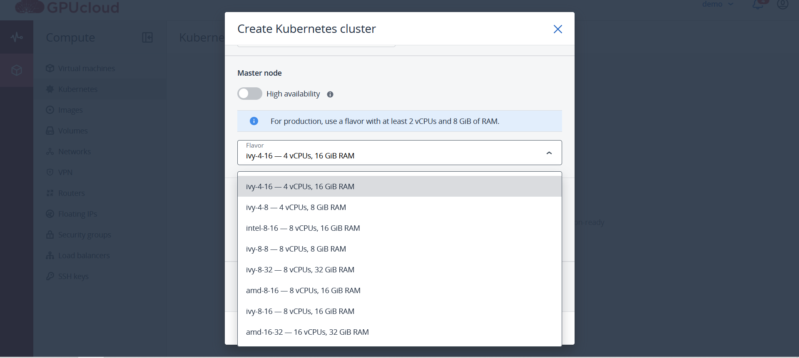Click the Kubernetes wheel icon
799x358 pixels.
tap(50, 89)
